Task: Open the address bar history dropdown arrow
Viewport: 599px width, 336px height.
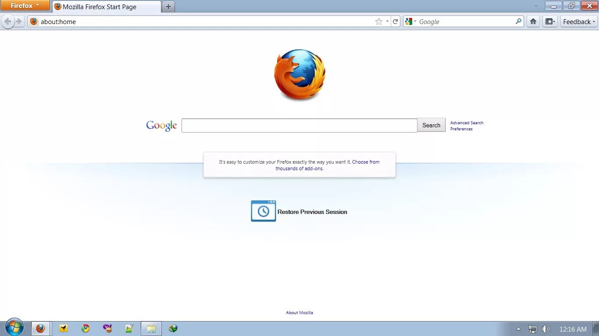Action: pos(387,21)
